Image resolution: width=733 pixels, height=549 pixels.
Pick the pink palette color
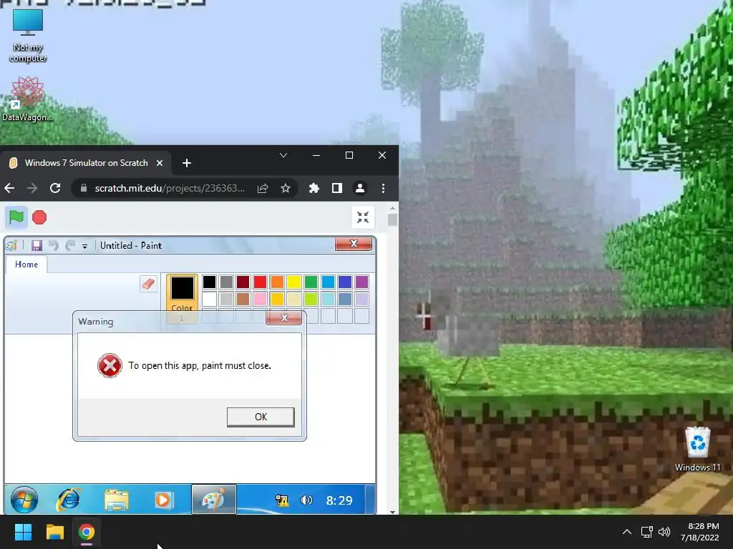pos(260,299)
